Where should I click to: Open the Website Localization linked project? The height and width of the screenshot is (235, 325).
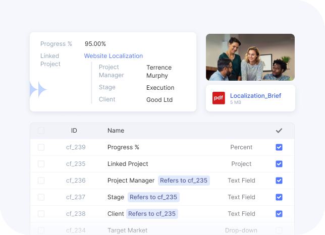click(x=113, y=56)
